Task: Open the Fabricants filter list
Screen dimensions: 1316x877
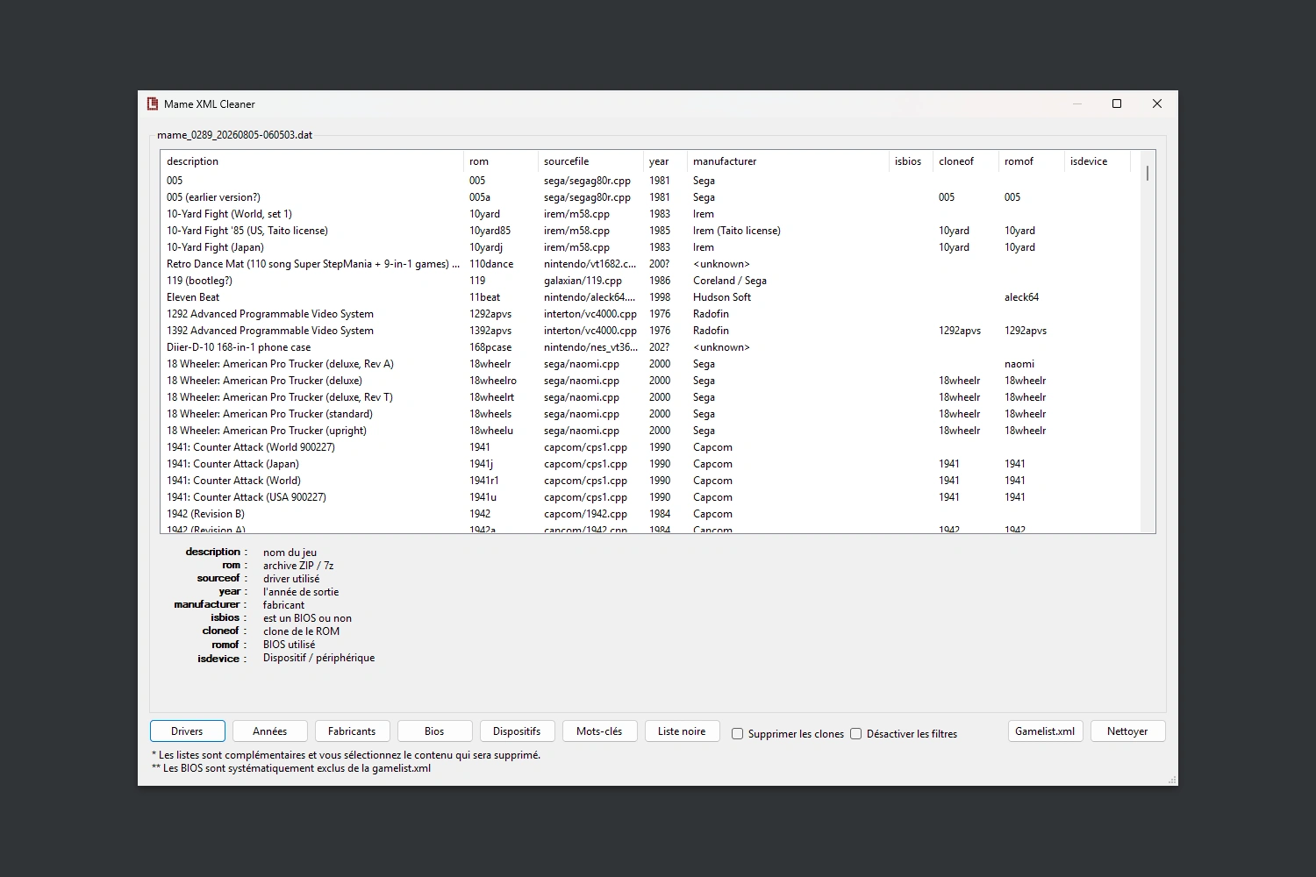Action: [x=352, y=731]
